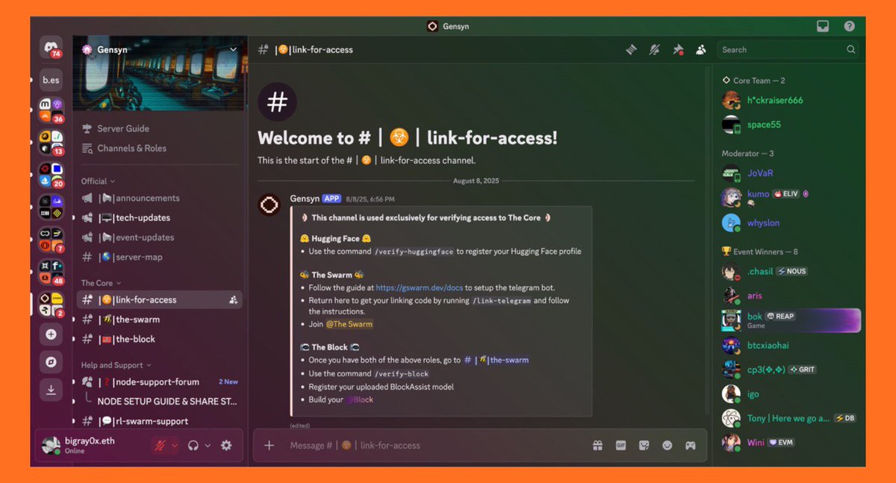Click Download Apps icon in server rail
The image size is (896, 483).
pos(51,390)
